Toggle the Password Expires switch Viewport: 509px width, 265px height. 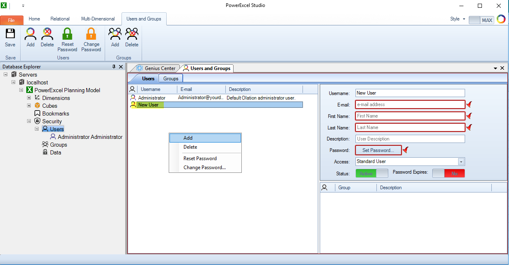448,173
